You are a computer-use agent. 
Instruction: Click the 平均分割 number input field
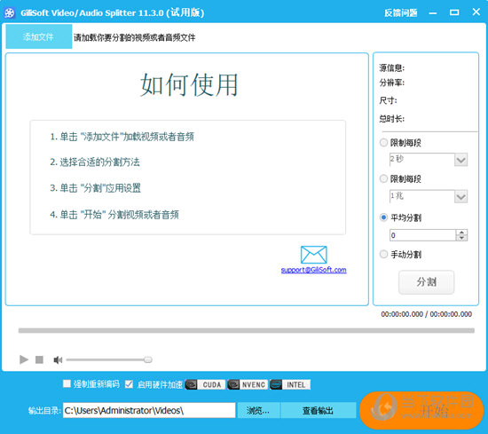422,235
